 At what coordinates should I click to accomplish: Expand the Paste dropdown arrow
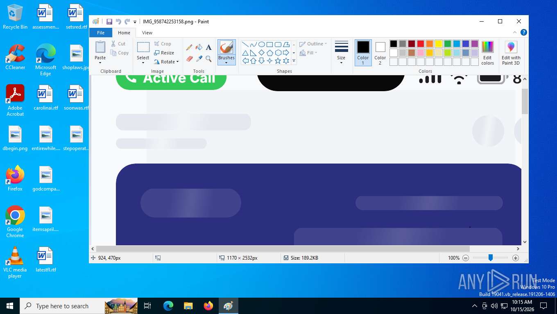(x=100, y=63)
